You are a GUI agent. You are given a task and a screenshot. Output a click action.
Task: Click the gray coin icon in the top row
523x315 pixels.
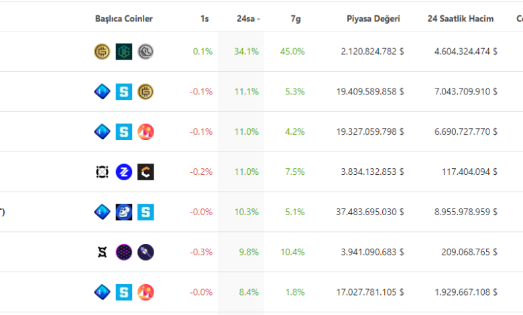[146, 52]
